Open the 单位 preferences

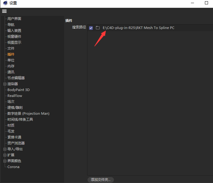11,60
